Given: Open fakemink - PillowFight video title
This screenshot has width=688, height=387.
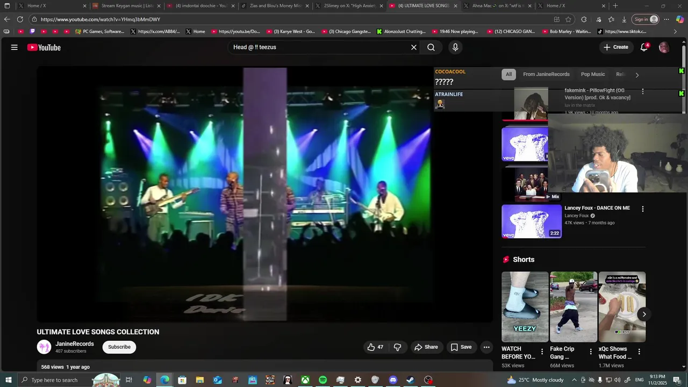Looking at the screenshot, I should point(597,94).
